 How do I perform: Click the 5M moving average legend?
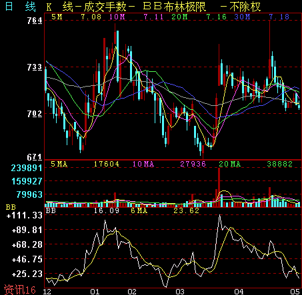(57, 17)
